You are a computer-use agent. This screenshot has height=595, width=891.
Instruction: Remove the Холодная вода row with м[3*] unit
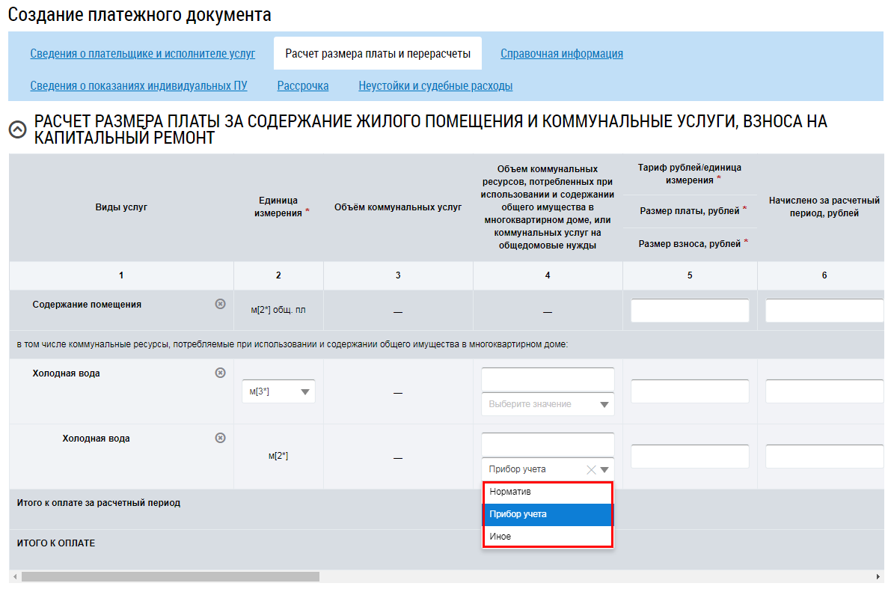tap(220, 373)
